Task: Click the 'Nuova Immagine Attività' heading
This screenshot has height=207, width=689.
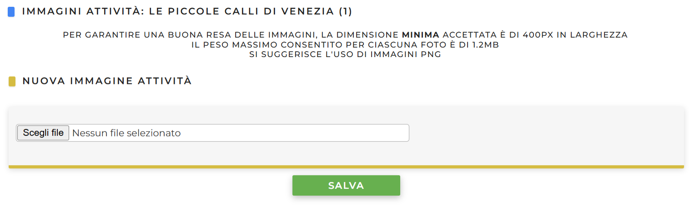Action: coord(107,81)
